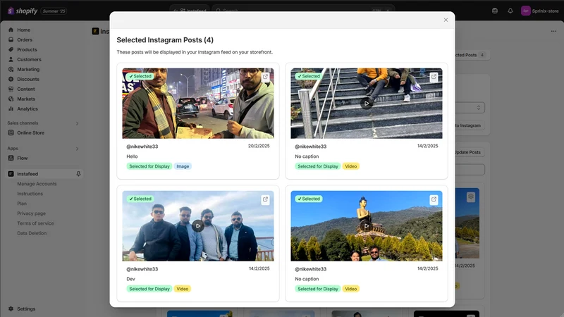Open Marketing in the sidebar
564x317 pixels.
coord(28,69)
